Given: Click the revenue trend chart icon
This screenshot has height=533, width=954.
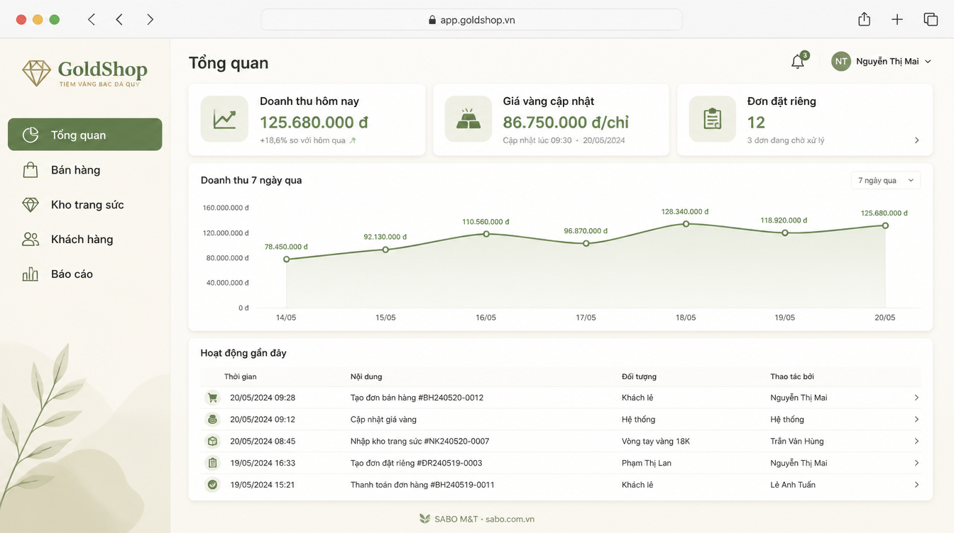Looking at the screenshot, I should pos(224,119).
